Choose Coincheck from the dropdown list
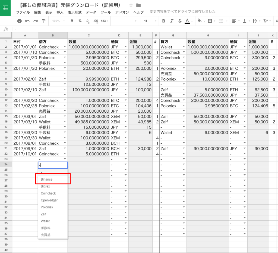This screenshot has width=278, height=253. click(x=53, y=193)
